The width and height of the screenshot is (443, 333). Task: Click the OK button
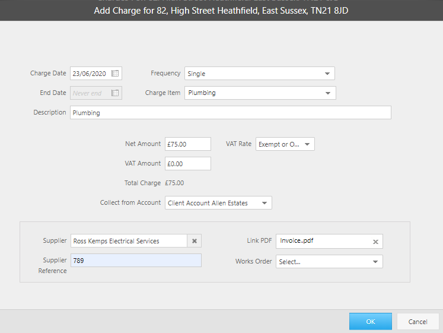[371, 321]
